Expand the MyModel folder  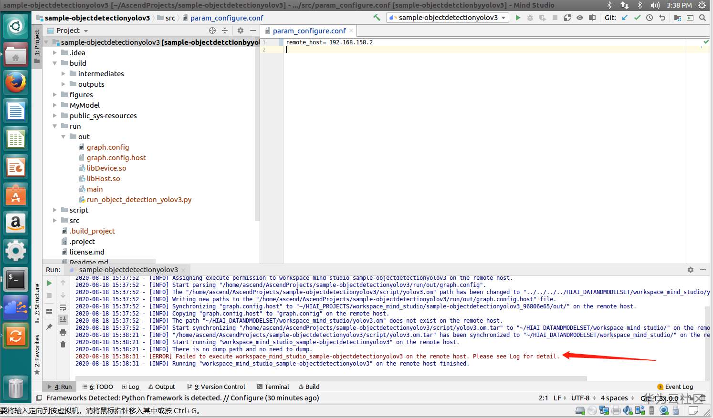[x=55, y=105]
